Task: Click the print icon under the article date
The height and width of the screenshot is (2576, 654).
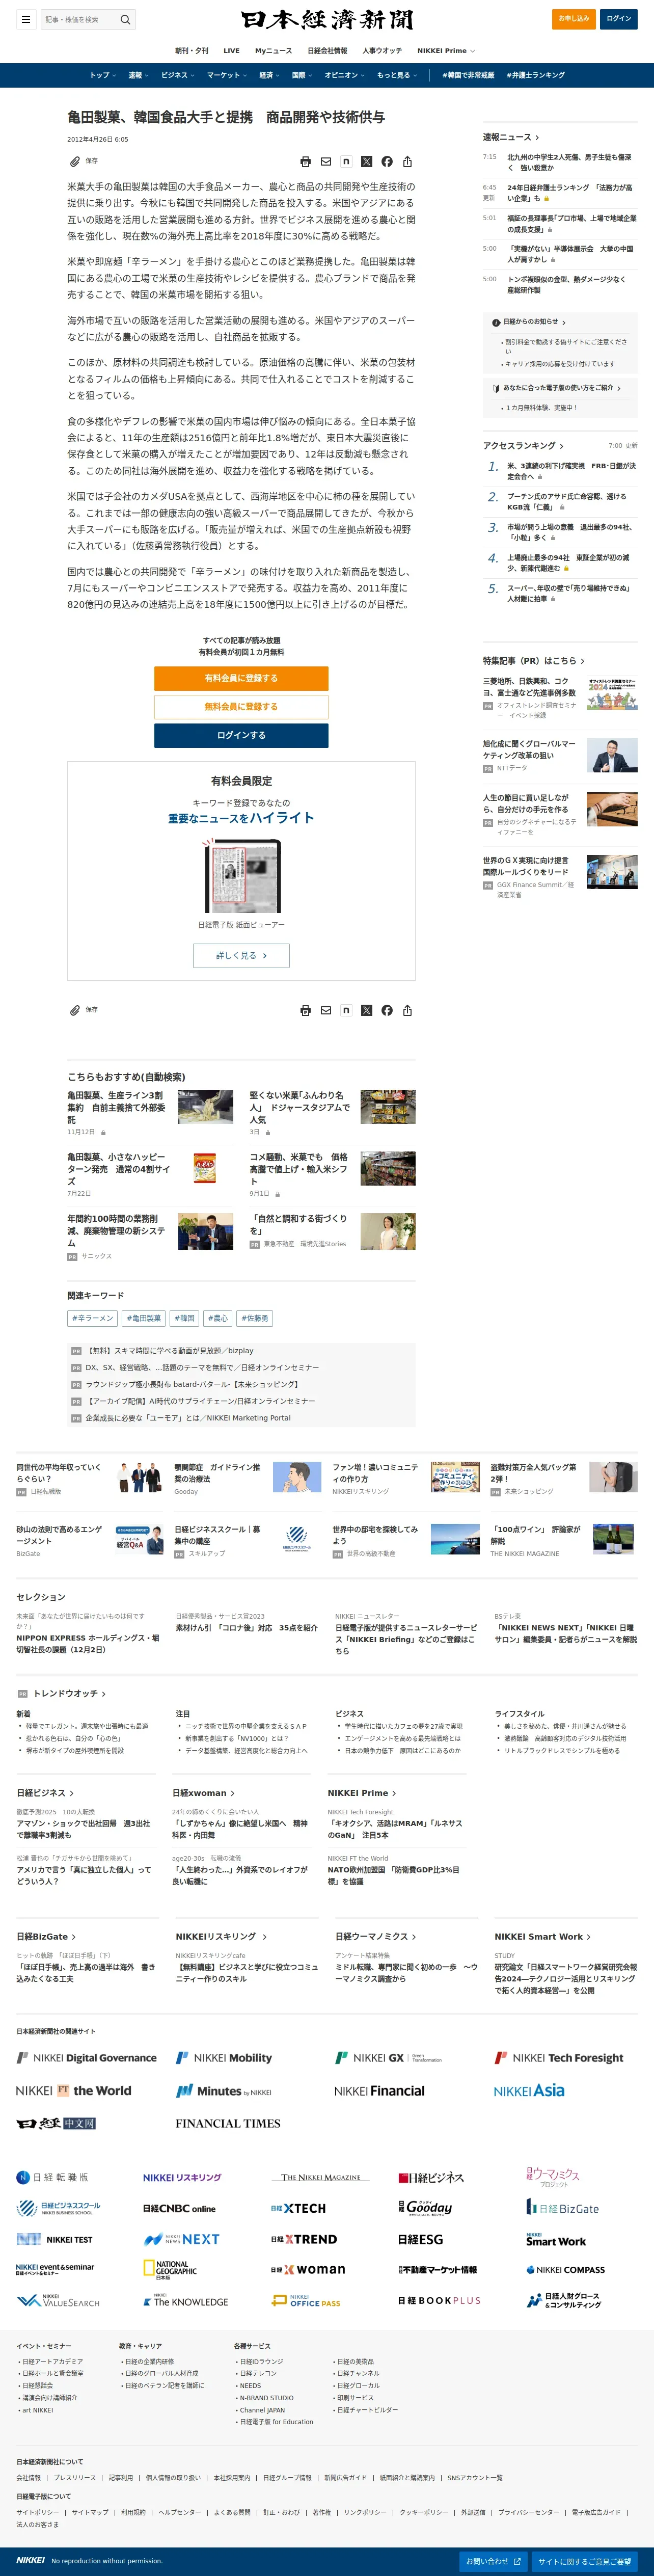Action: pyautogui.click(x=305, y=161)
